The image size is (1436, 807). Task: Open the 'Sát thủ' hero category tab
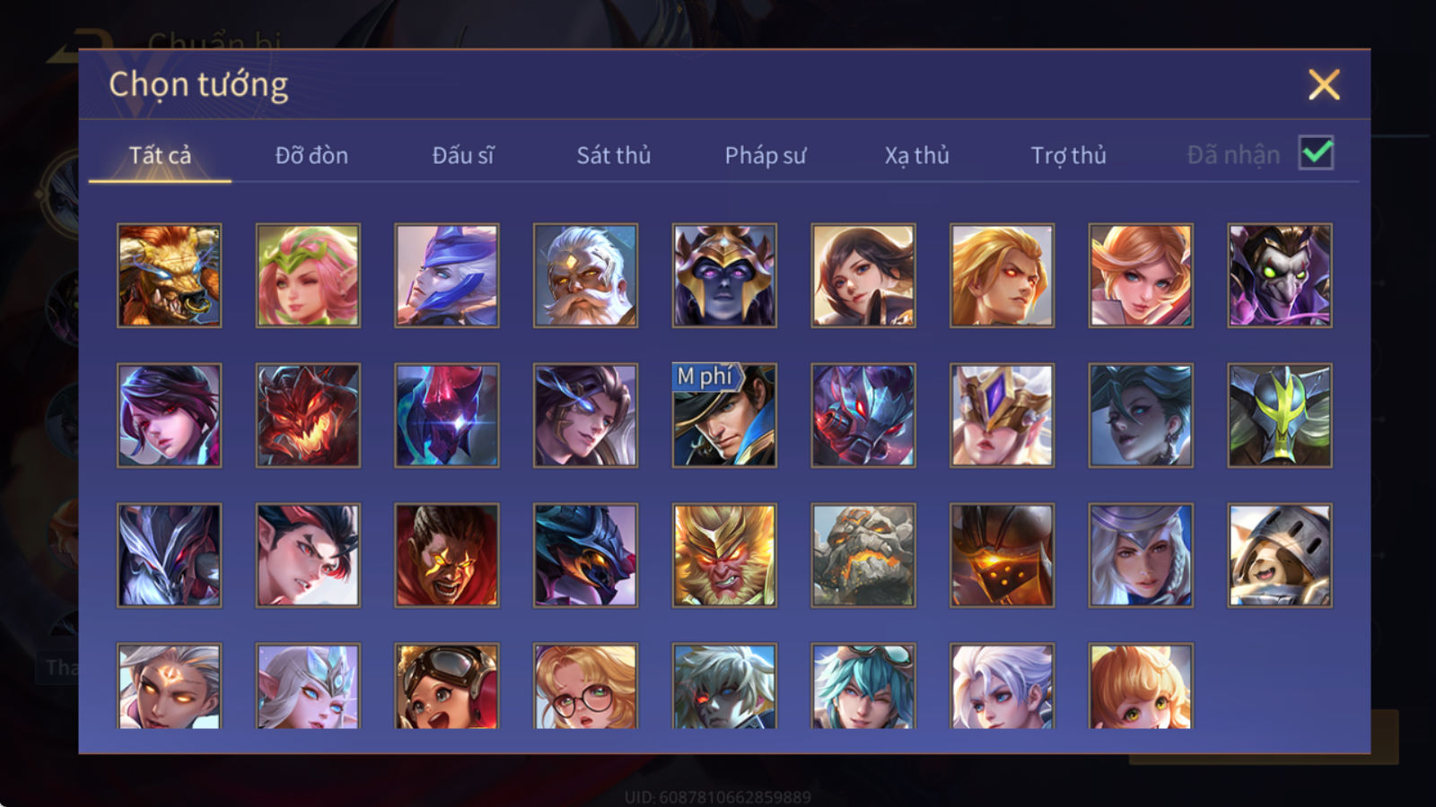point(613,155)
